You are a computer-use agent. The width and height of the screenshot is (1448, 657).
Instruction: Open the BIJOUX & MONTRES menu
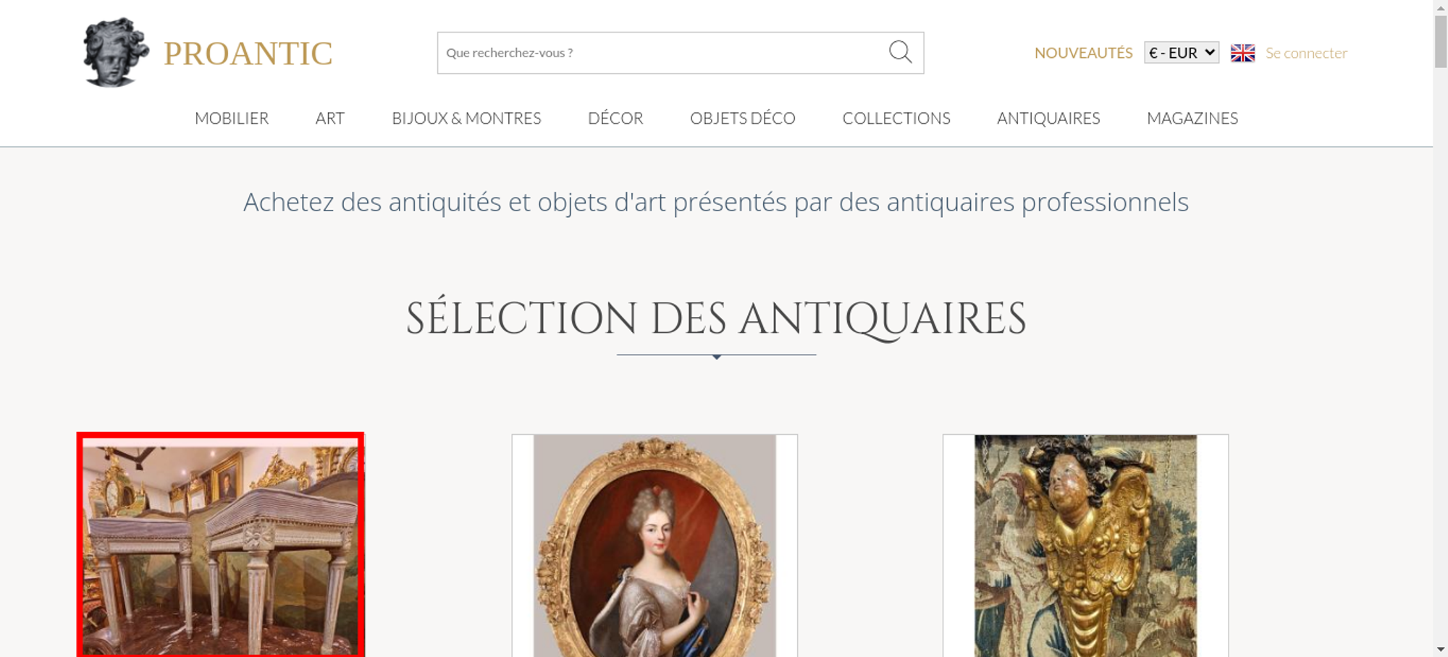pyautogui.click(x=466, y=118)
